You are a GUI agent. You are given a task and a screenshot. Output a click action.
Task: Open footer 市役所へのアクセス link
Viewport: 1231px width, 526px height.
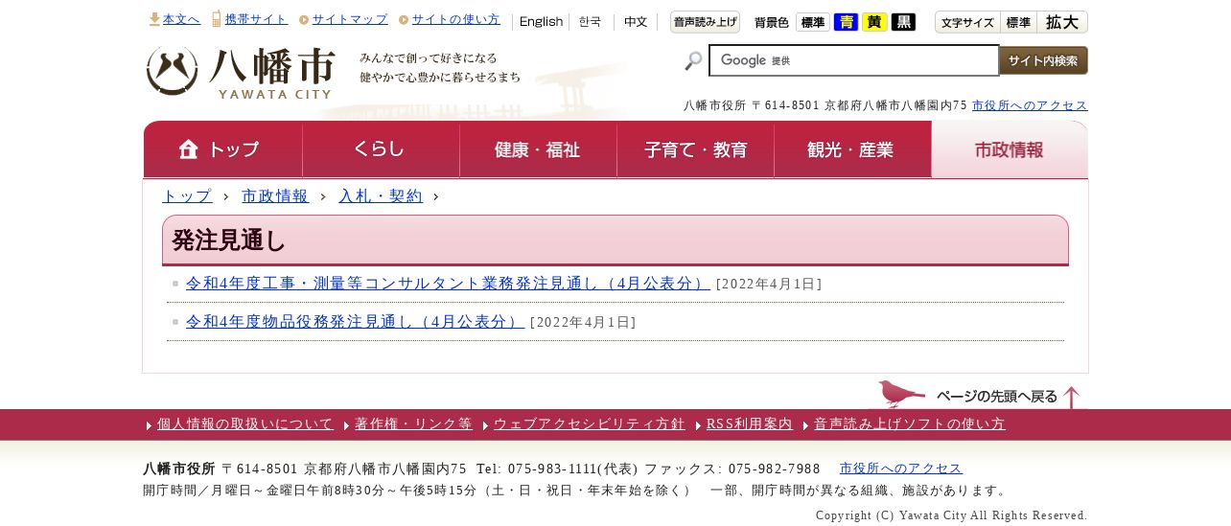tap(901, 469)
